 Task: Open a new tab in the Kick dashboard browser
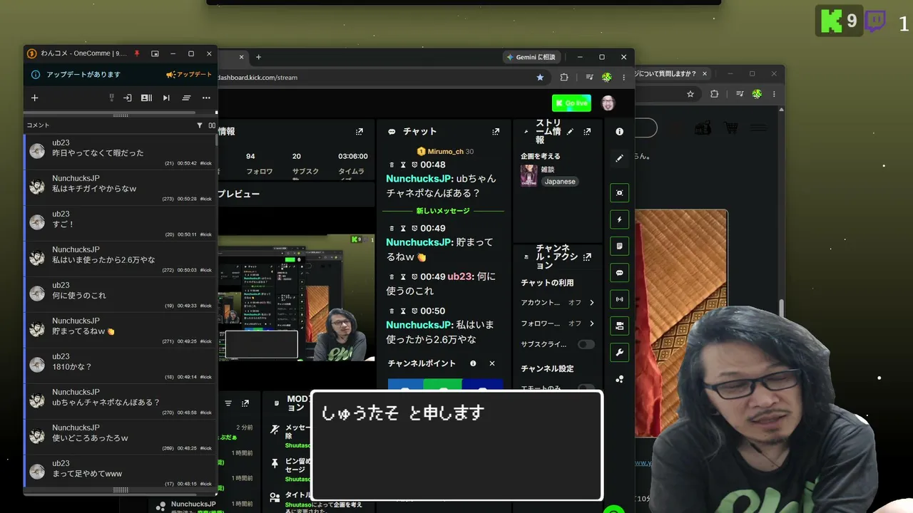coord(258,57)
